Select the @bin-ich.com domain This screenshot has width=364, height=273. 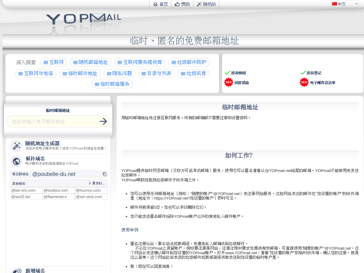point(26,190)
